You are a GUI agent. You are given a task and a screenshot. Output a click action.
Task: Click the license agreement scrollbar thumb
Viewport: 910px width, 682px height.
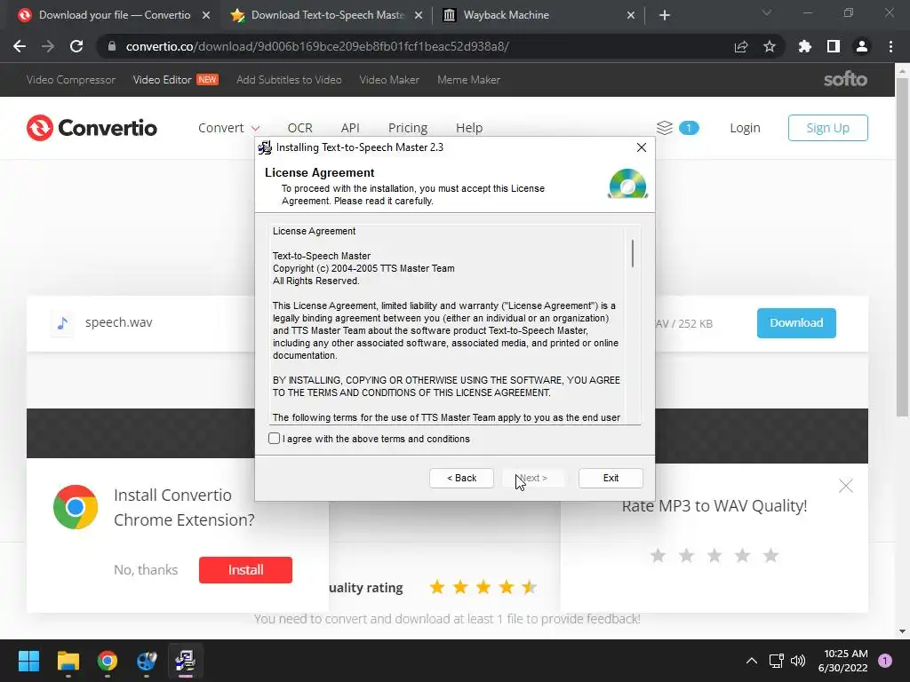(x=633, y=253)
